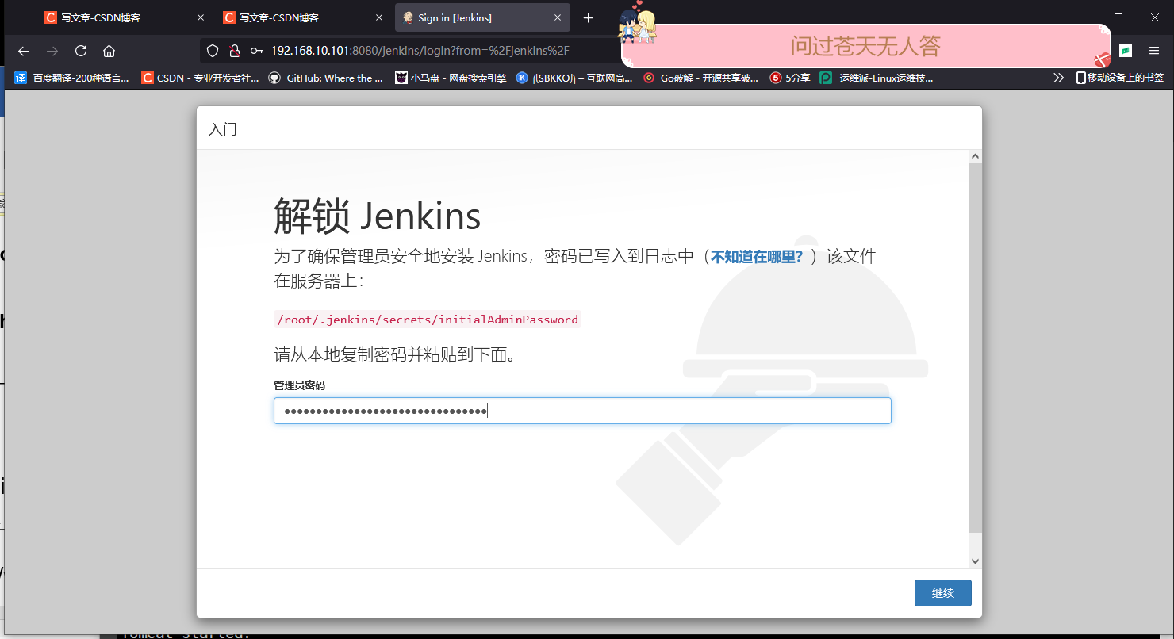
Task: Click the blocked-permission icon in the address bar
Action: click(x=234, y=49)
